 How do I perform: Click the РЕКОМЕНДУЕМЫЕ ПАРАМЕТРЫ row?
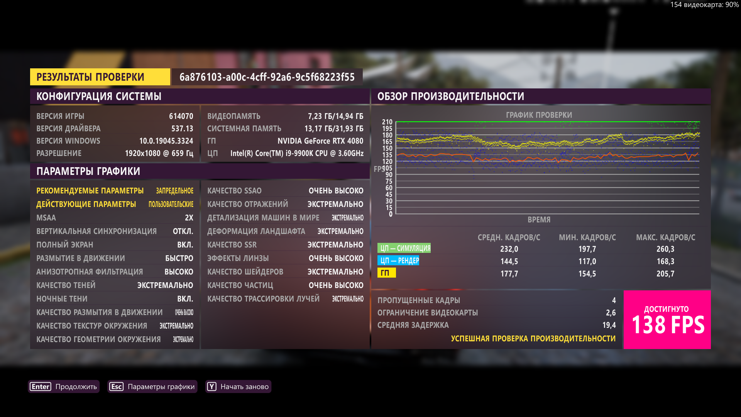click(115, 191)
